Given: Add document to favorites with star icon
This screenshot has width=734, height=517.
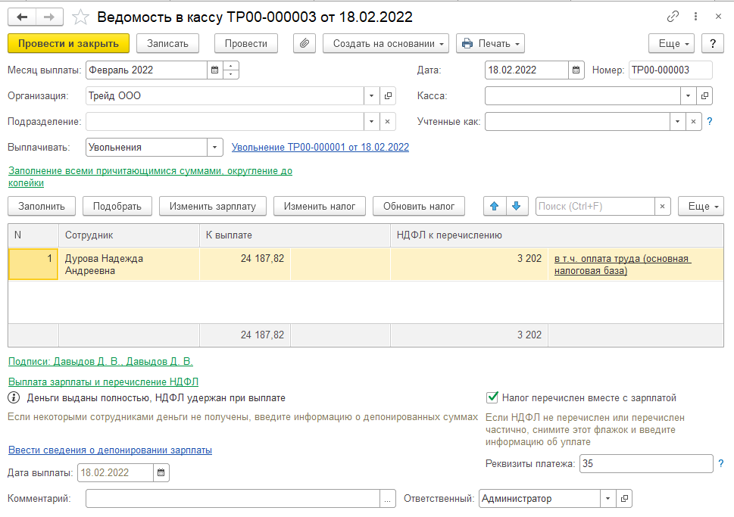Looking at the screenshot, I should [x=80, y=17].
